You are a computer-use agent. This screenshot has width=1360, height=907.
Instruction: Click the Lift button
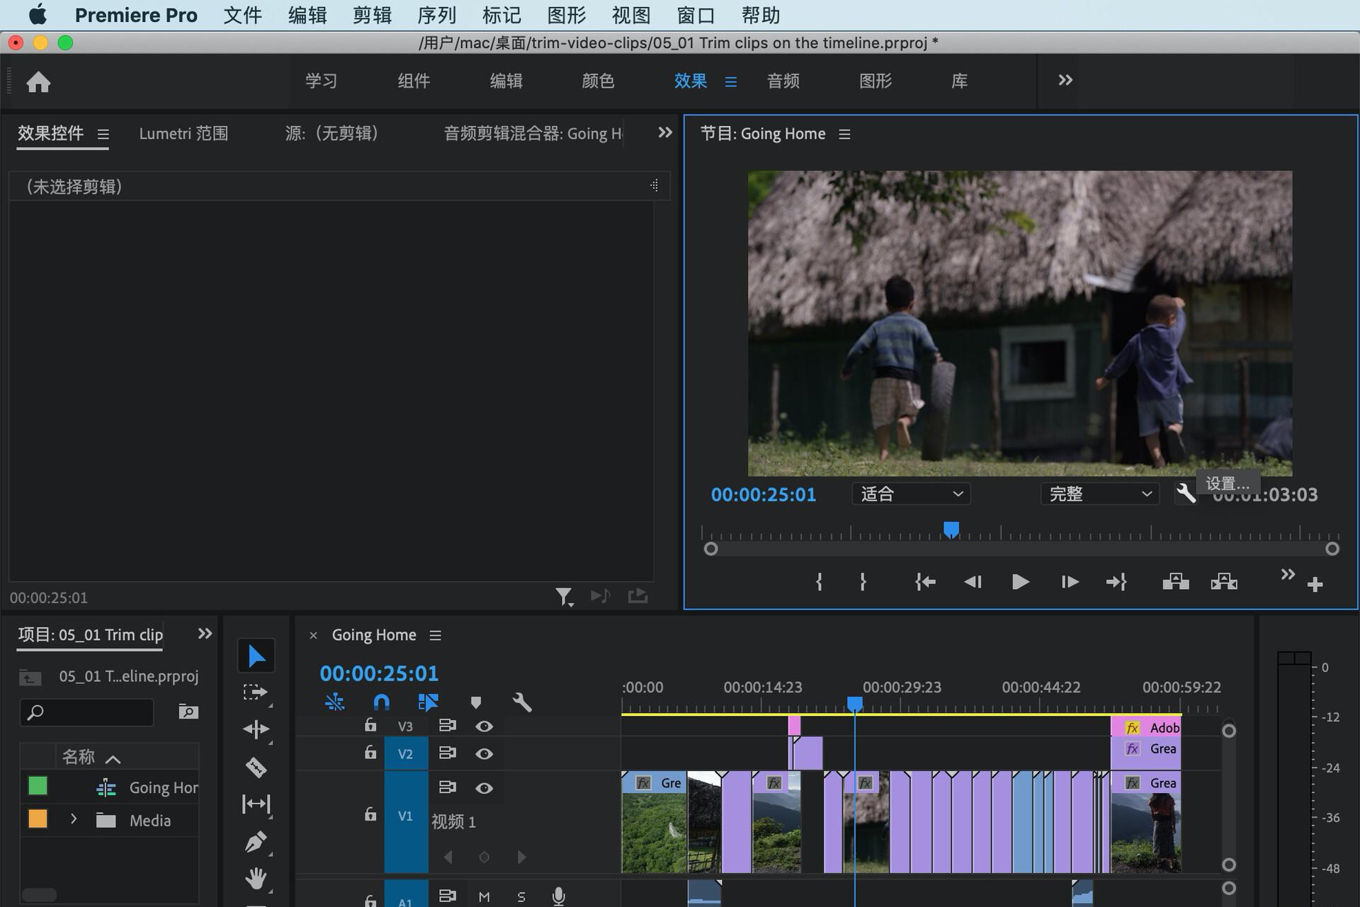[x=1176, y=582]
